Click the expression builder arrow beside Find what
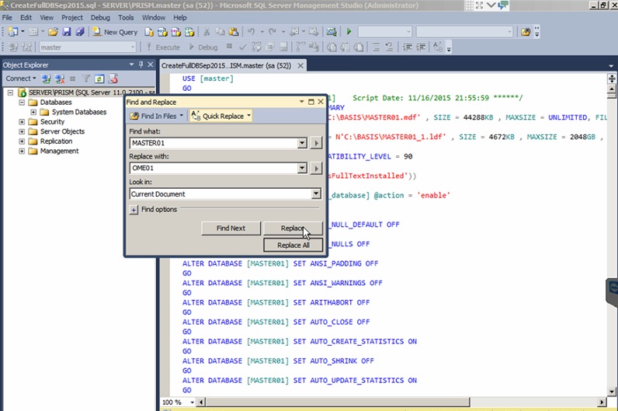618x411 pixels. tap(316, 143)
